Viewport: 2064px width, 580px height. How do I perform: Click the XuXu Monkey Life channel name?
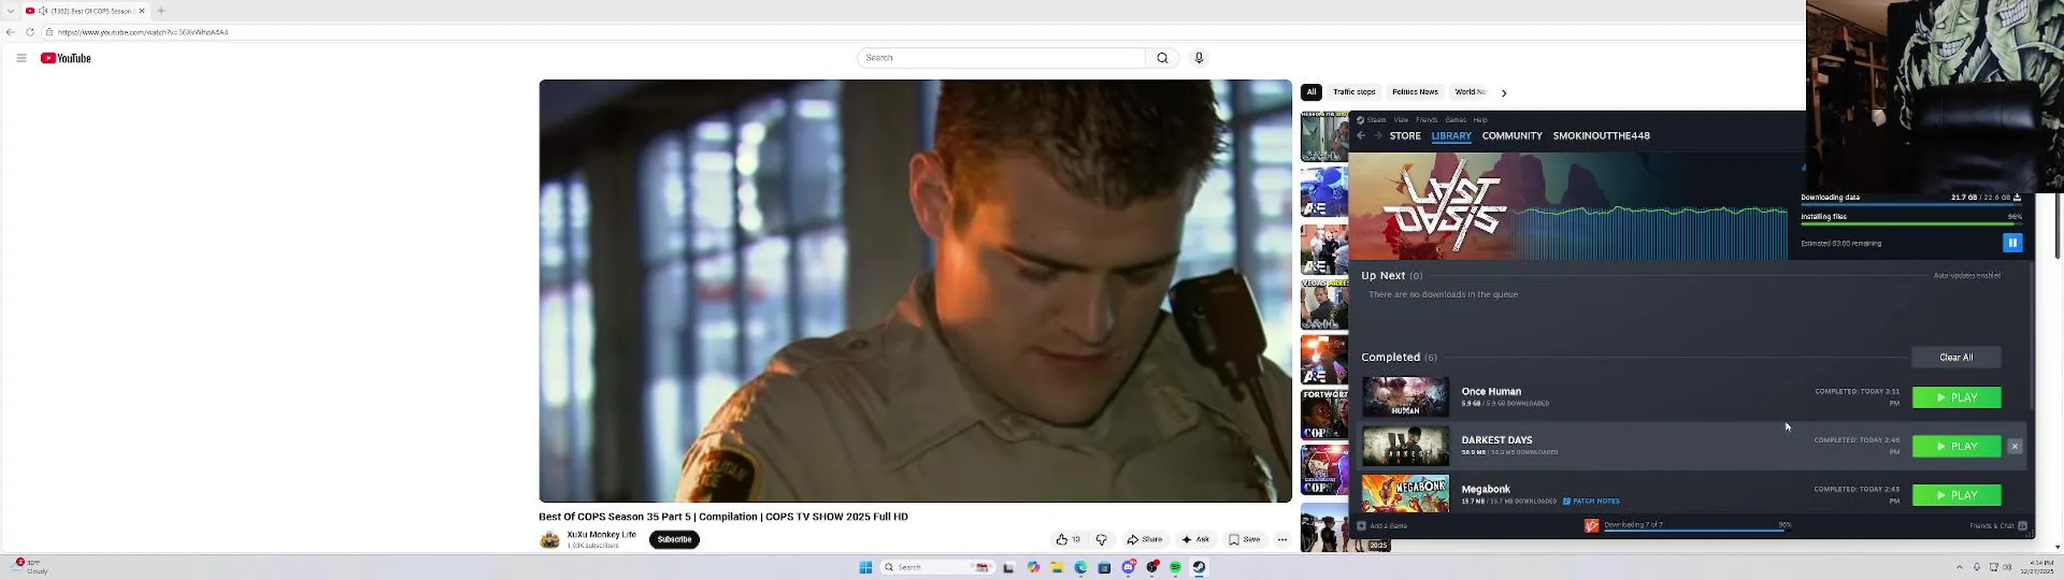[601, 534]
